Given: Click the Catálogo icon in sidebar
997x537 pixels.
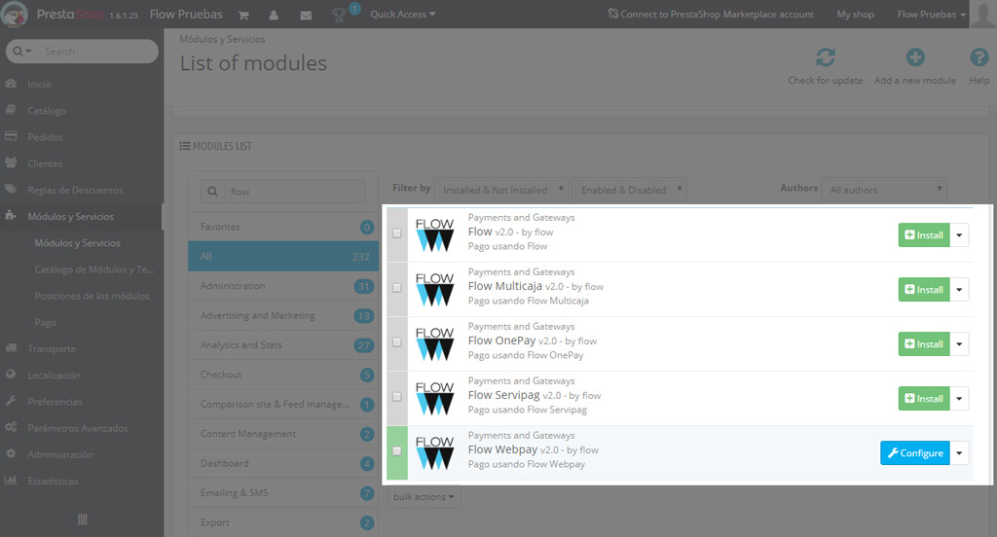Looking at the screenshot, I should click(x=11, y=110).
